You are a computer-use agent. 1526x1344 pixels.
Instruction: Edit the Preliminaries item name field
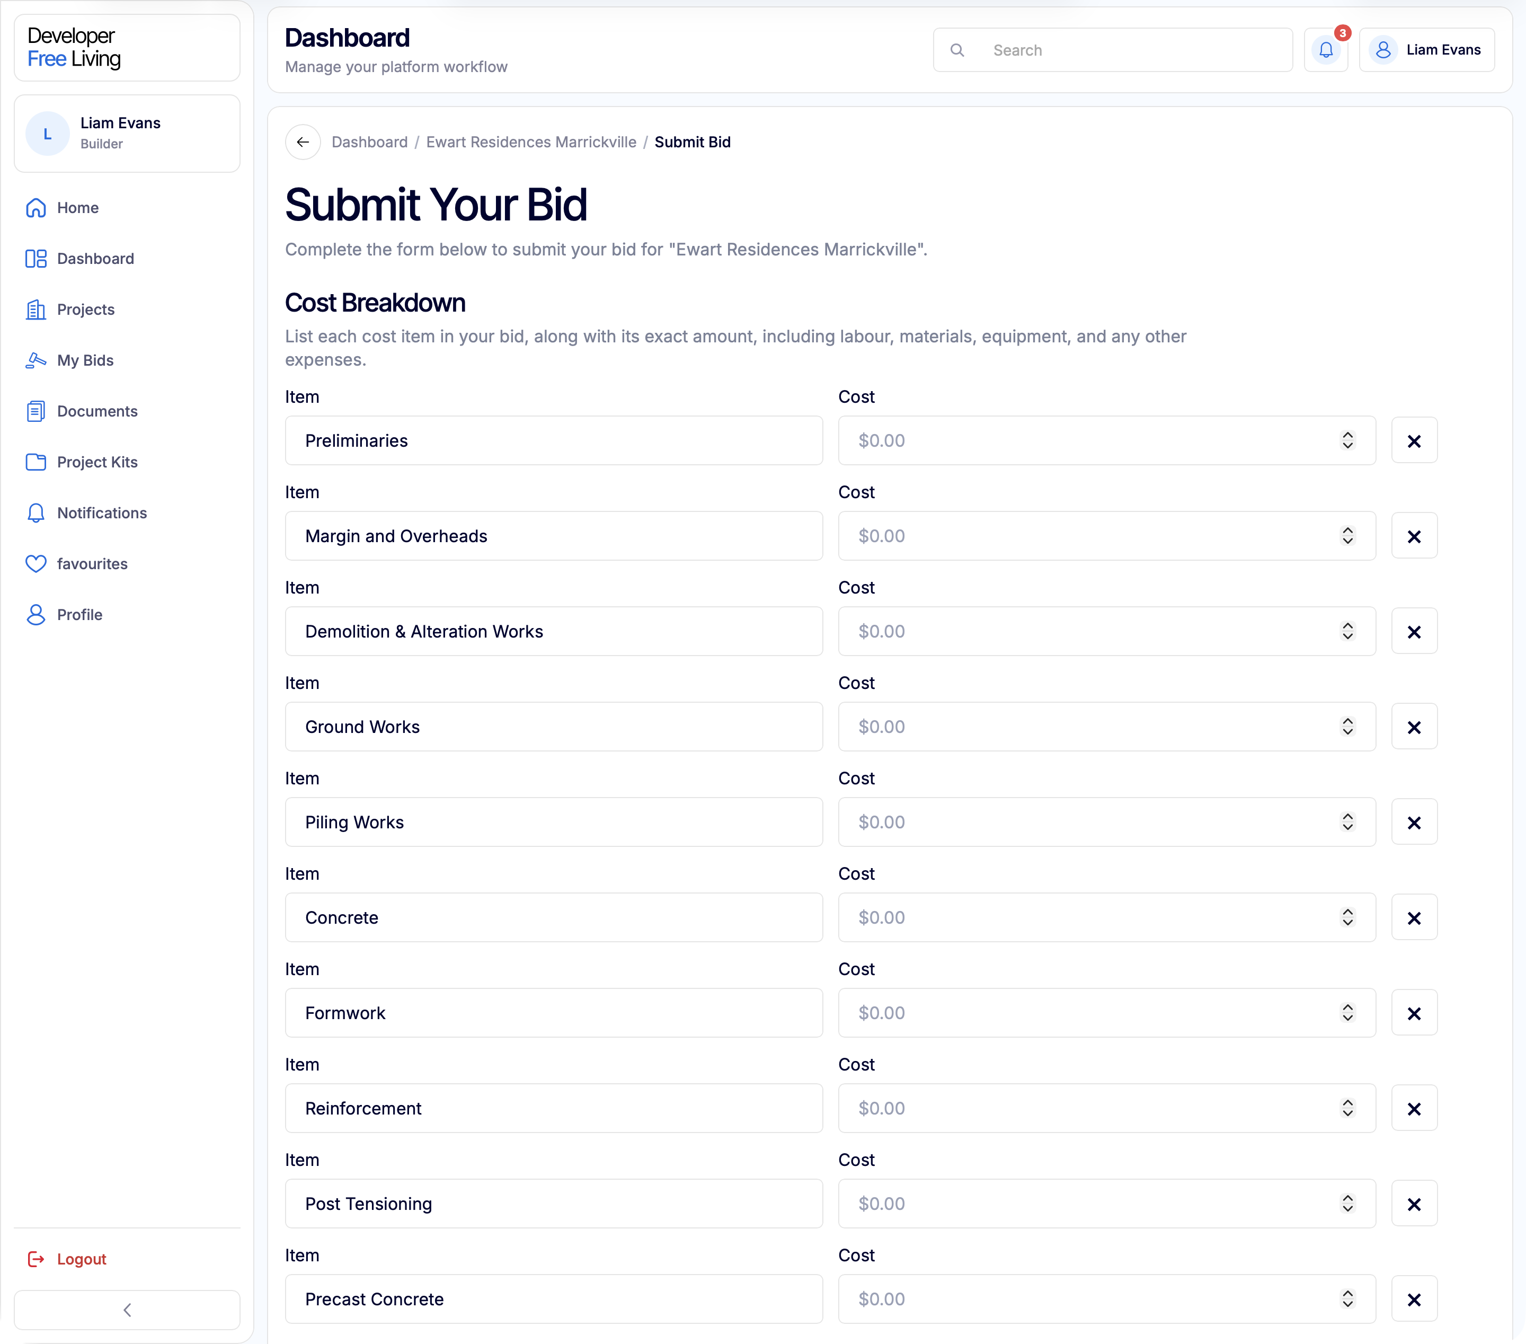(x=554, y=440)
